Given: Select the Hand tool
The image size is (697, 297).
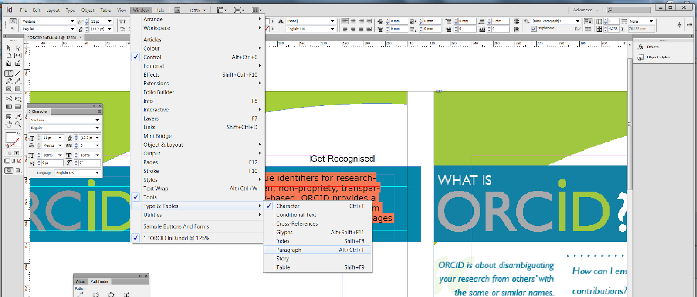Looking at the screenshot, I should pyautogui.click(x=9, y=125).
